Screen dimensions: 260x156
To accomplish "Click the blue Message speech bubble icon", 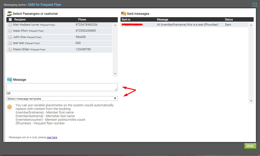I will (x=9, y=80).
